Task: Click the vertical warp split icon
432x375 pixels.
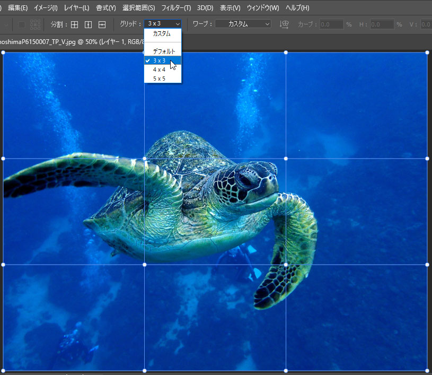Action: 89,24
